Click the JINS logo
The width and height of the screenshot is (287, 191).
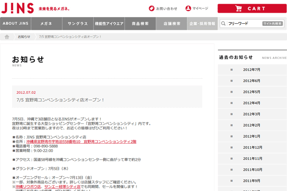tap(18, 8)
